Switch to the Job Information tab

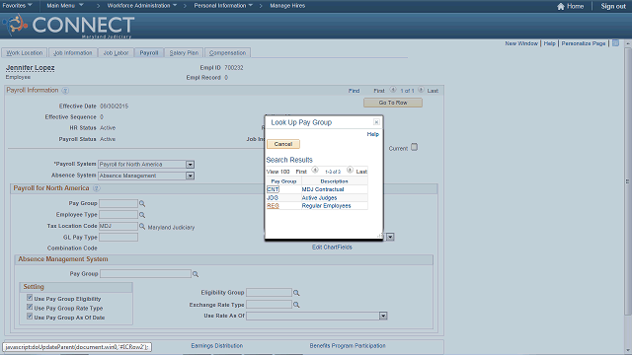click(x=72, y=52)
